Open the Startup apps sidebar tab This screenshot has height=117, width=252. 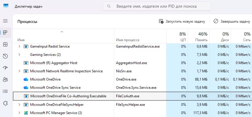[5, 68]
